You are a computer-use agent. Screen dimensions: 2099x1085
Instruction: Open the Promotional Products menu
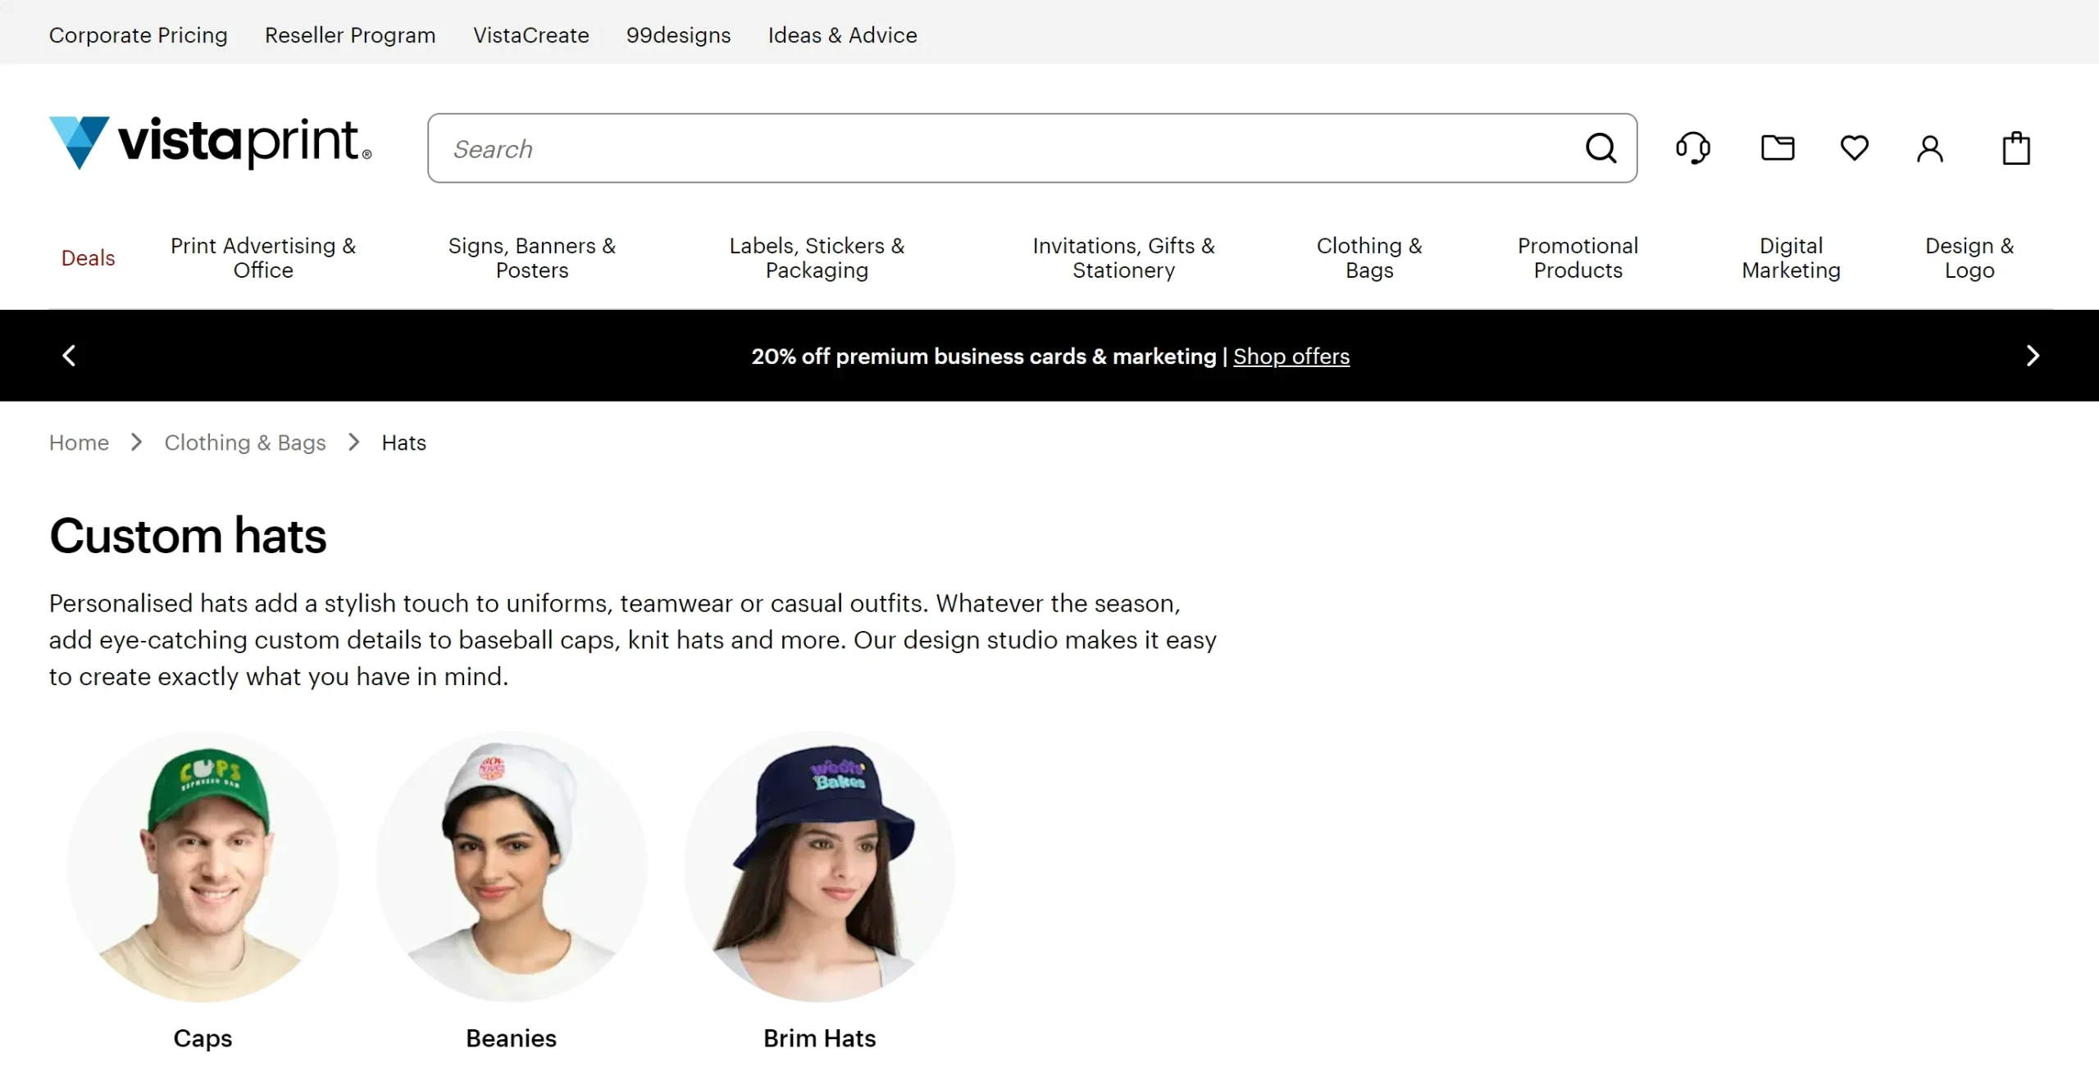pos(1577,257)
